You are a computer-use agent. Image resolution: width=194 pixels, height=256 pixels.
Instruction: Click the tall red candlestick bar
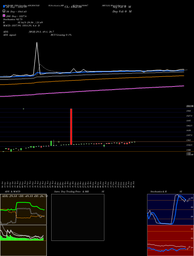click(x=71, y=126)
